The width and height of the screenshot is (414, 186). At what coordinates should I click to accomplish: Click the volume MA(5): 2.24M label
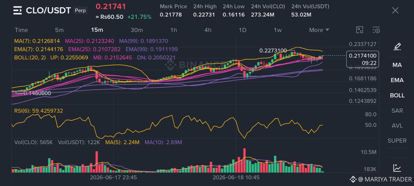click(122, 142)
